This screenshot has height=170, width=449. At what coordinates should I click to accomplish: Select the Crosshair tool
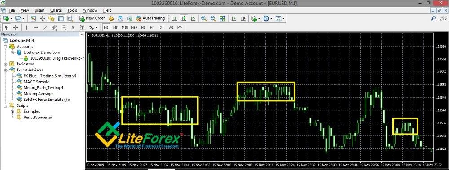pyautogui.click(x=15, y=27)
